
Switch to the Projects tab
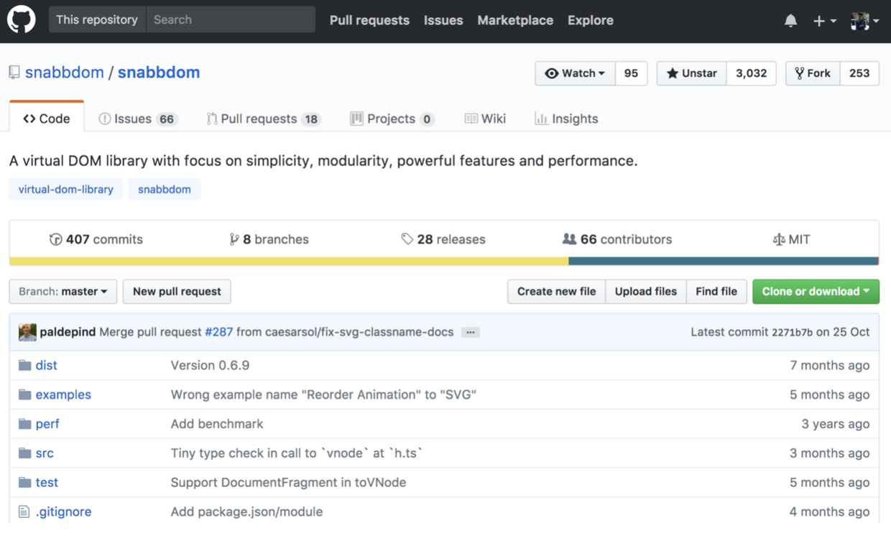pos(392,119)
